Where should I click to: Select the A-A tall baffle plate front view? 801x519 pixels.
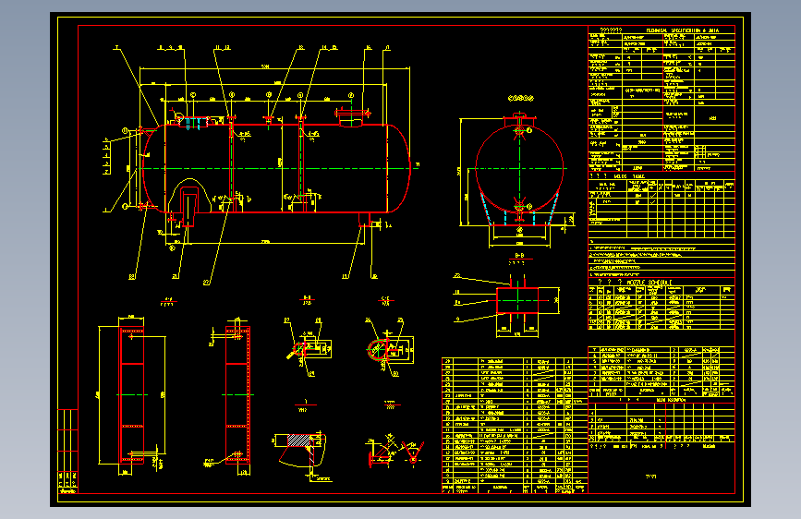(131, 395)
